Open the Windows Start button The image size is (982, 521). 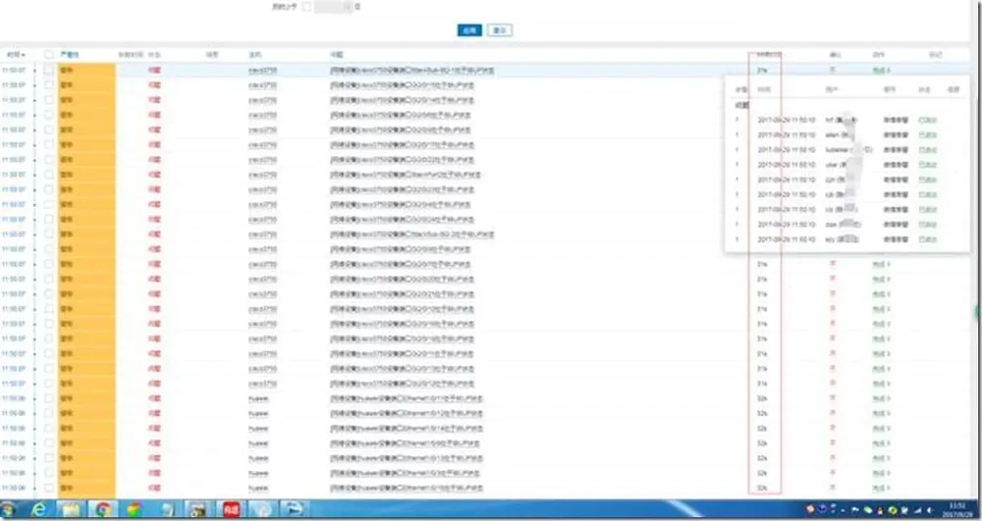click(x=8, y=510)
